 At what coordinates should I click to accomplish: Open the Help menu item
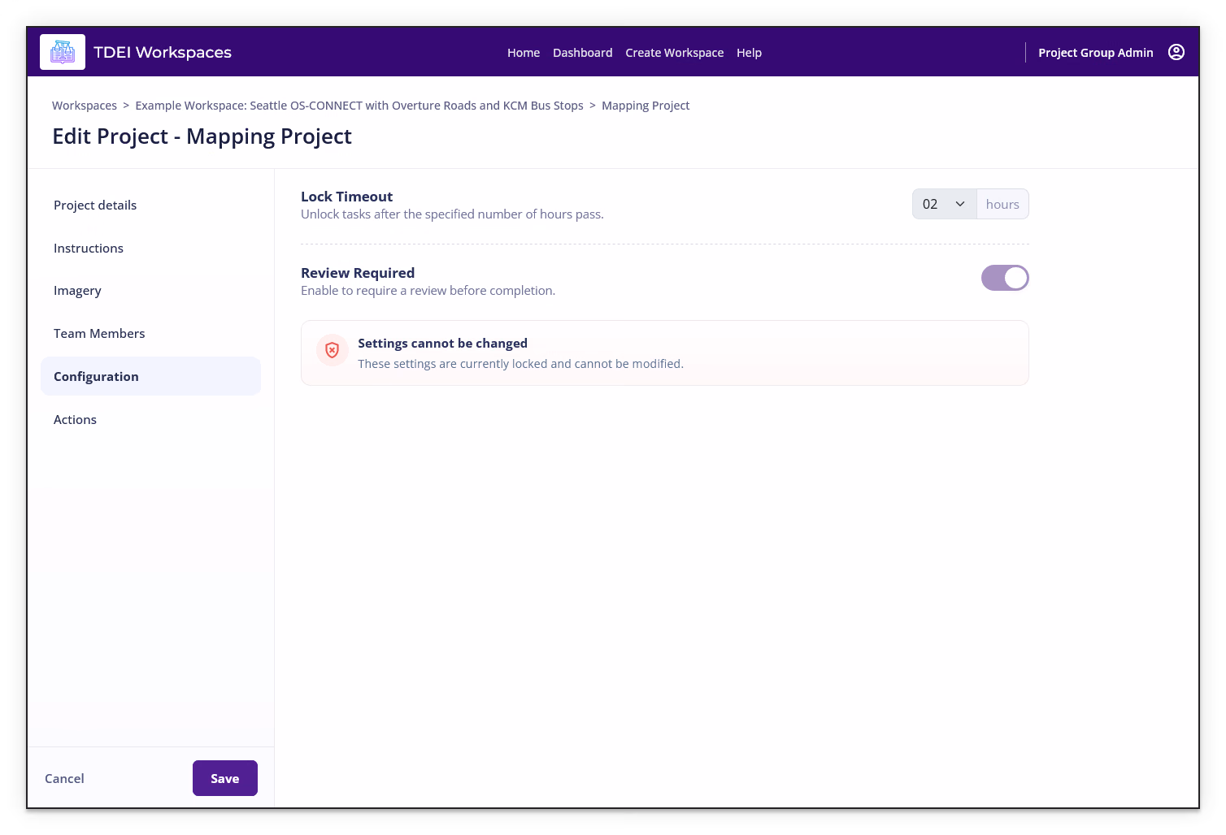pyautogui.click(x=749, y=53)
